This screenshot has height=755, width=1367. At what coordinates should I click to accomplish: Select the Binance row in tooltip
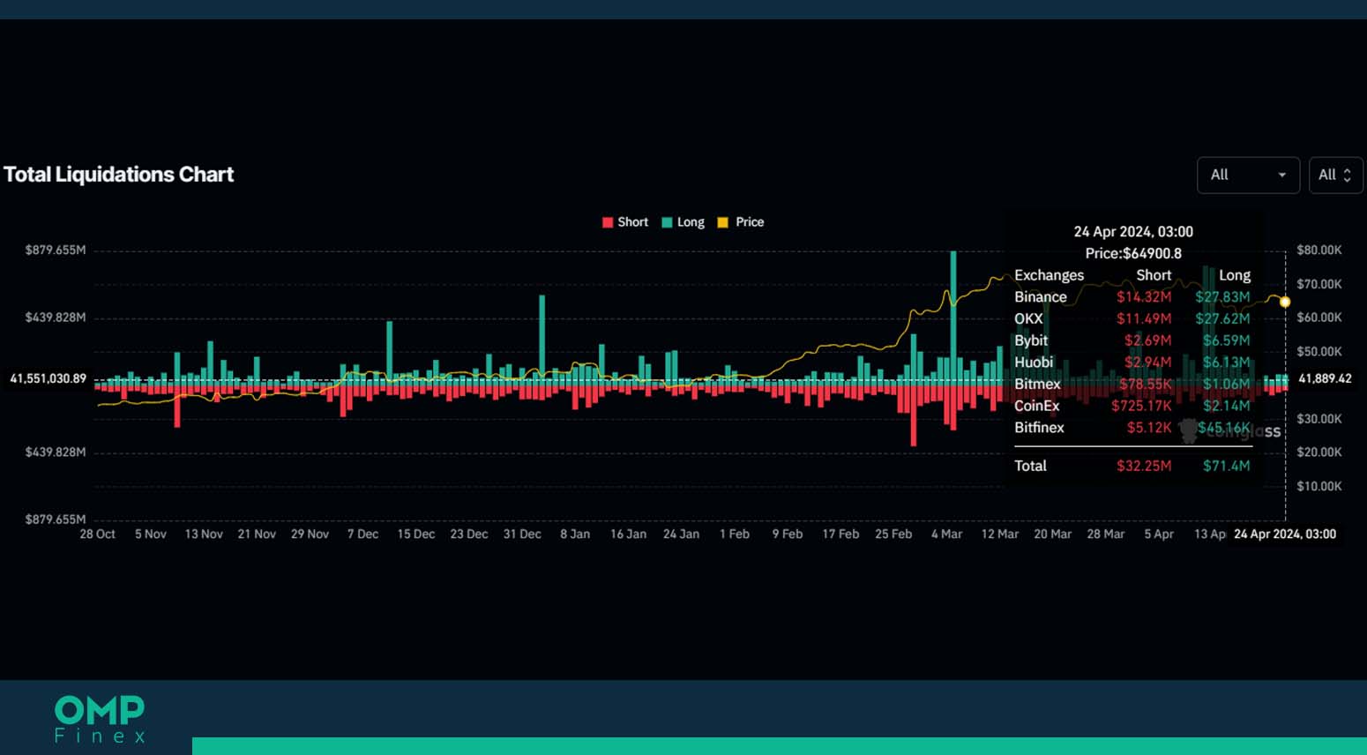(x=1132, y=297)
